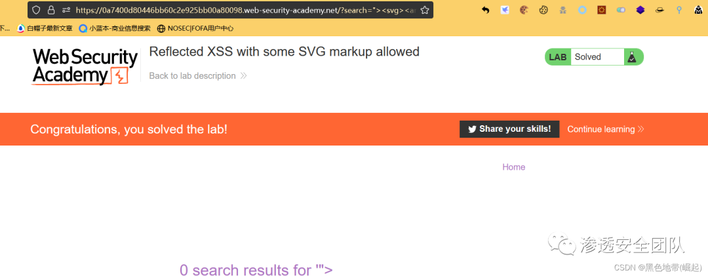Click the black back-arrow extension icon
Screen dimensions: 708x276
click(485, 10)
